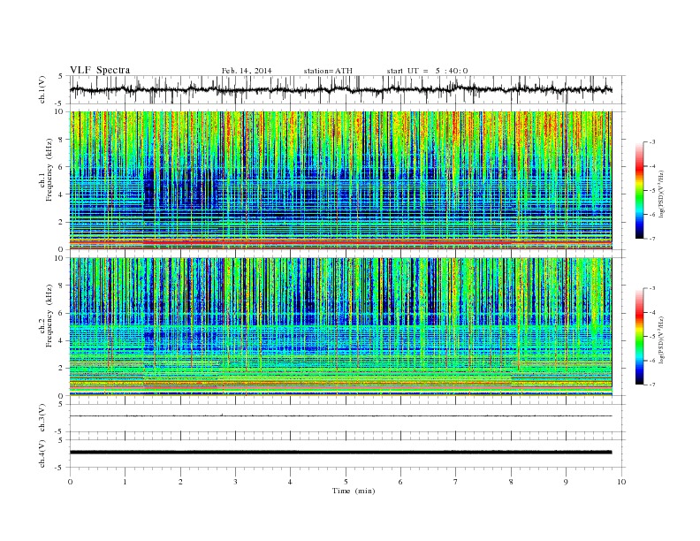This screenshot has height=541, width=700.
Task: Click the "4" tick on the time axis
Action: coord(290,482)
